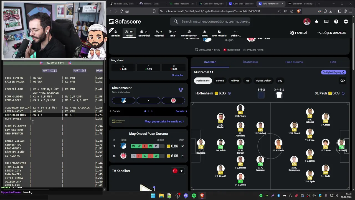355x200 pixels.
Task: Open Sofascore settings gear
Action: click(x=346, y=21)
